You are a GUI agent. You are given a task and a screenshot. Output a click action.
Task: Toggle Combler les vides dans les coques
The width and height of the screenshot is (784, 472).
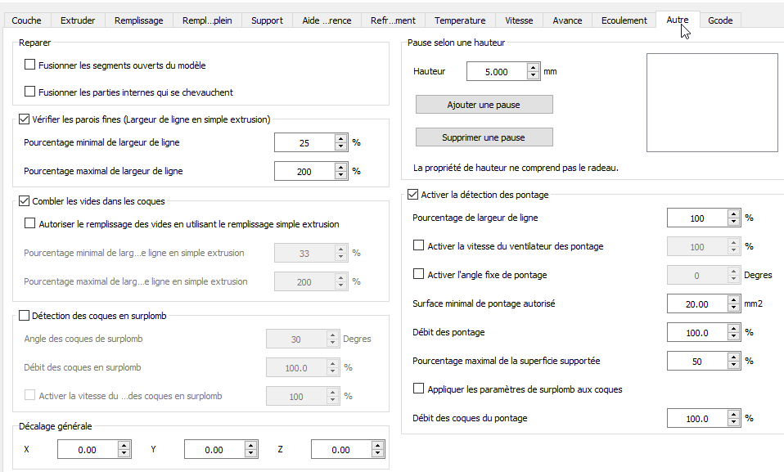click(x=24, y=201)
